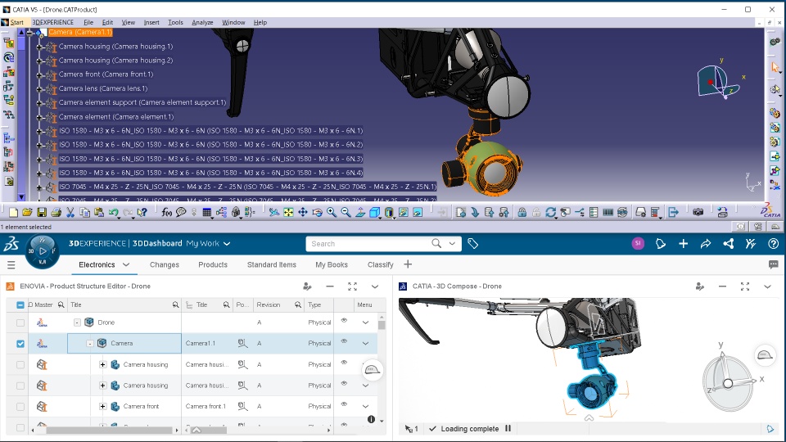Image resolution: width=786 pixels, height=442 pixels.
Task: Click the Normal View icon
Action: 360,213
